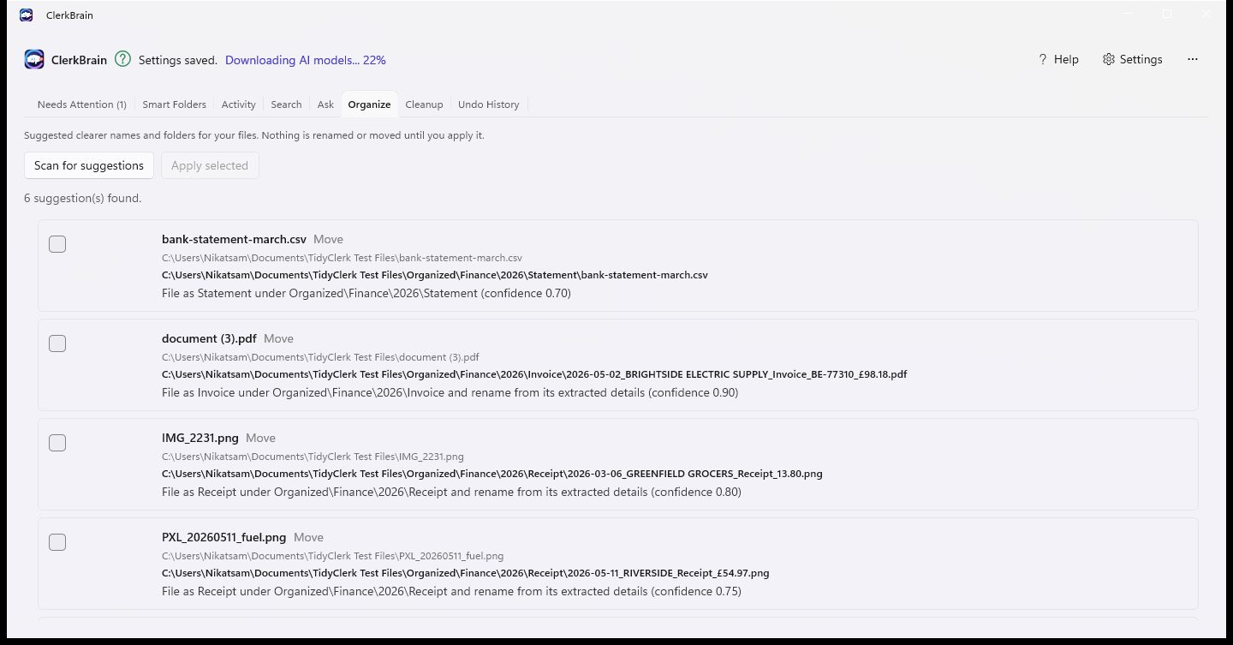Select the document (3).pdf suggestion checkbox

pos(57,343)
